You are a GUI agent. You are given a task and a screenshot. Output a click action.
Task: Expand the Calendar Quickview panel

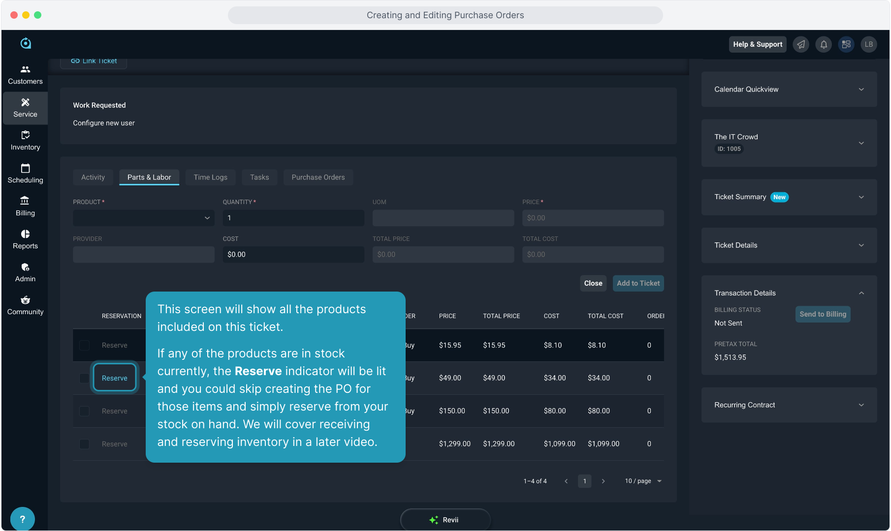pos(789,89)
